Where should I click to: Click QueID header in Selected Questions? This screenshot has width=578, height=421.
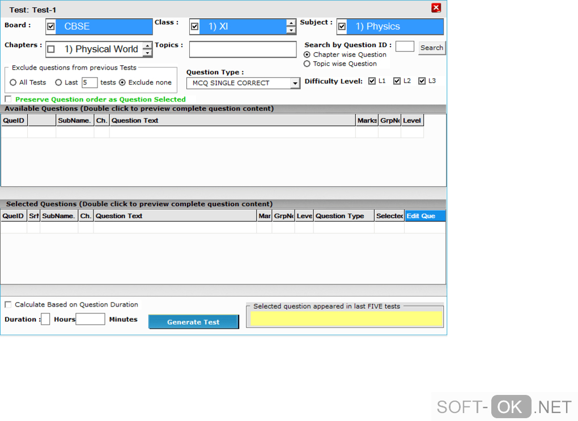14,216
